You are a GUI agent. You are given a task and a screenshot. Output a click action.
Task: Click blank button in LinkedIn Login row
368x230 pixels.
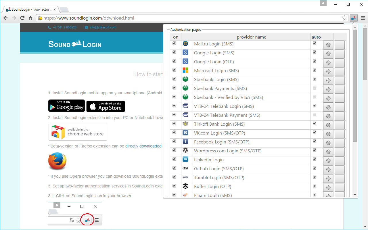click(x=340, y=161)
